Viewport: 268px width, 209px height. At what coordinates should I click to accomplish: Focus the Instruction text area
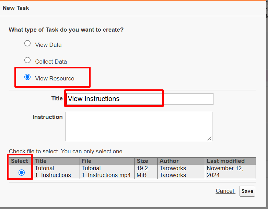point(139,126)
